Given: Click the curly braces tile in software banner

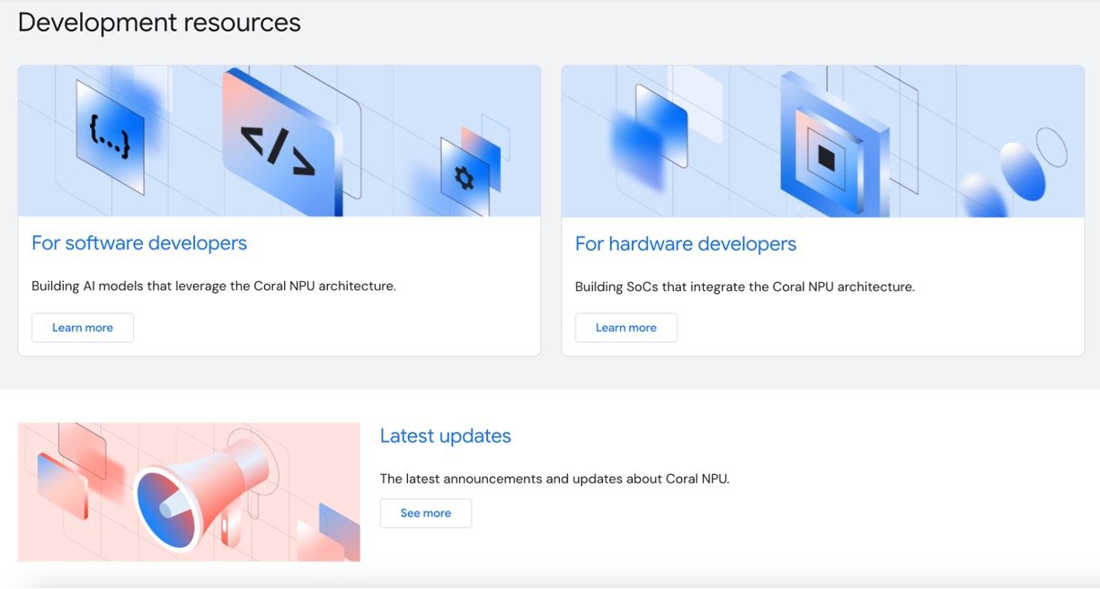Looking at the screenshot, I should pyautogui.click(x=110, y=136).
